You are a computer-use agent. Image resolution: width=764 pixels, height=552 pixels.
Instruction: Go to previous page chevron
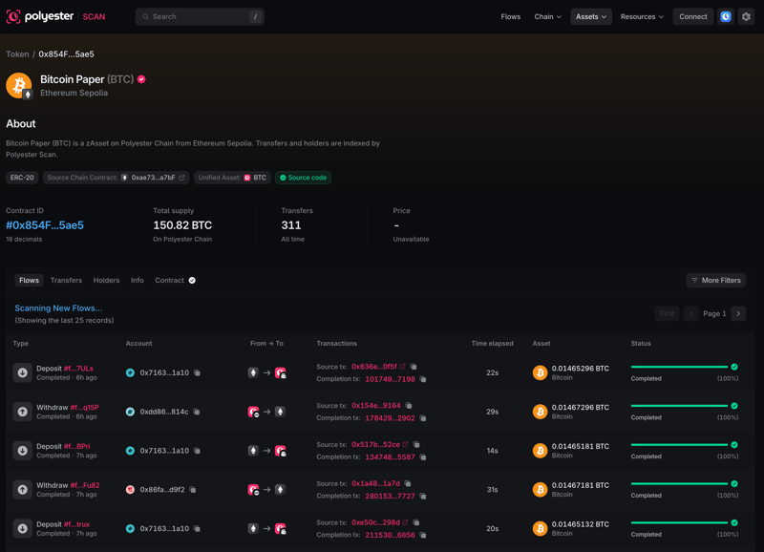click(690, 314)
